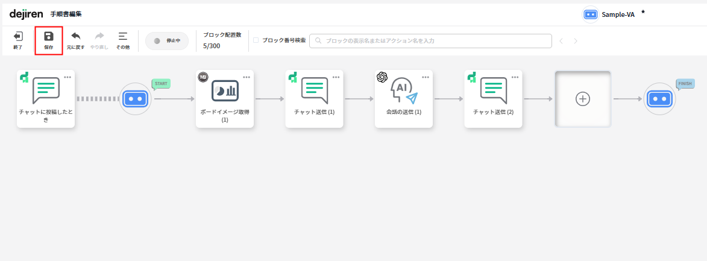
Task: Click the block name search field
Action: click(x=430, y=41)
